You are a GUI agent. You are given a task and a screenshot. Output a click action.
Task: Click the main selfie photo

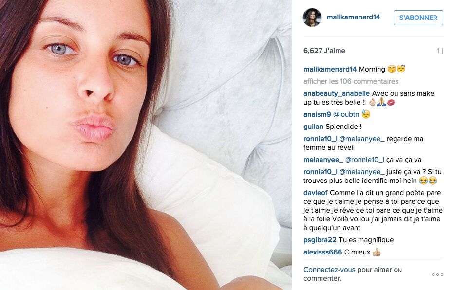coord(146,145)
